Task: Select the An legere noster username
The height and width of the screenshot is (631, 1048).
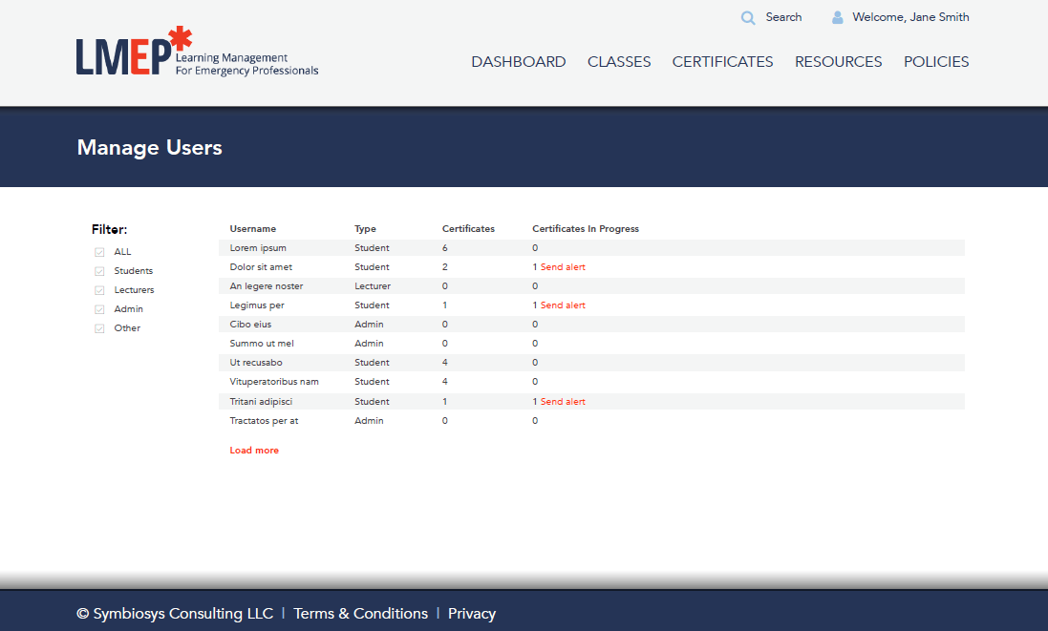Action: [266, 286]
